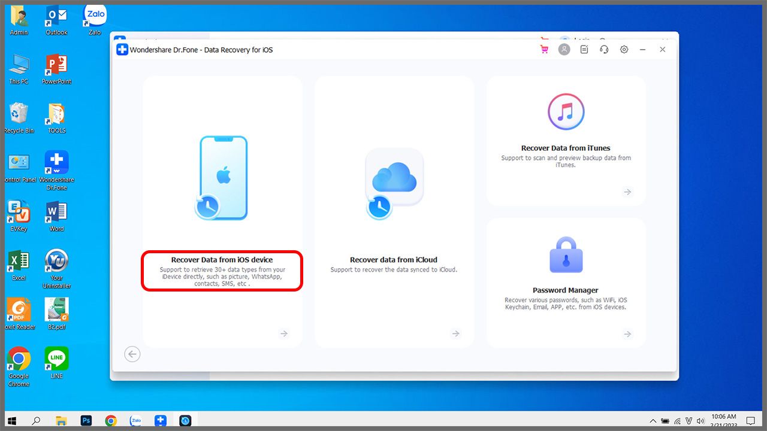Image resolution: width=767 pixels, height=431 pixels.
Task: Click arrow in Recover from iTunes card
Action: 627,192
